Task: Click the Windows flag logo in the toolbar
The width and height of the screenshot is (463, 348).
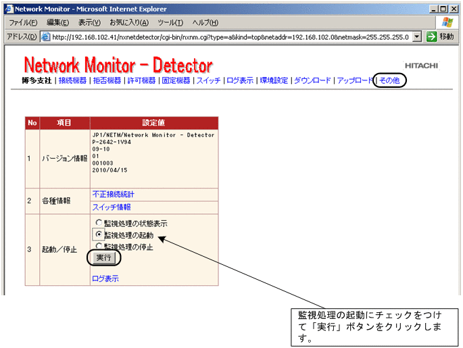Action: (447, 22)
